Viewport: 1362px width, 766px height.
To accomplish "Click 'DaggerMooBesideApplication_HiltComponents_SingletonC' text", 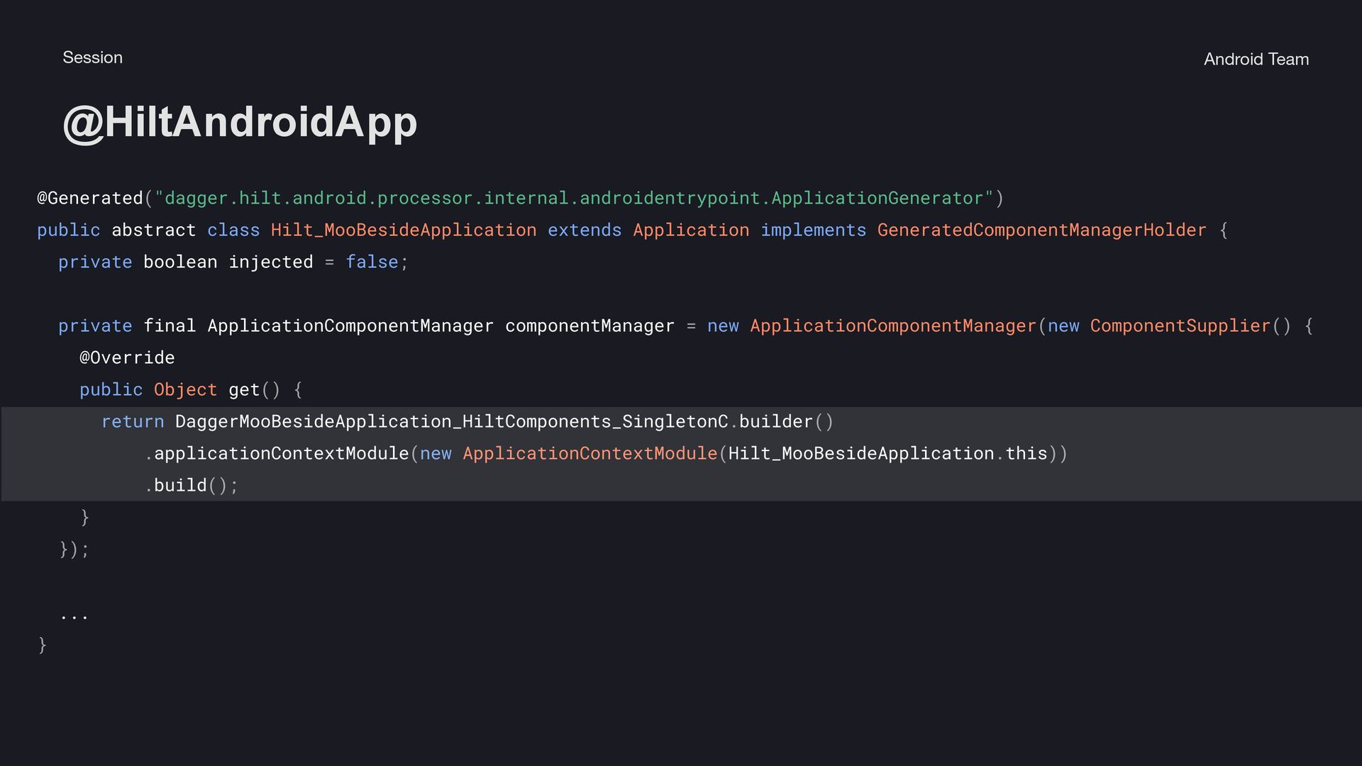I will click(451, 422).
